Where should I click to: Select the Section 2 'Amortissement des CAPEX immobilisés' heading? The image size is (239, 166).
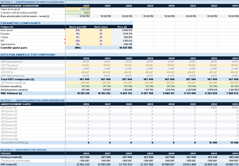(x=33, y=100)
